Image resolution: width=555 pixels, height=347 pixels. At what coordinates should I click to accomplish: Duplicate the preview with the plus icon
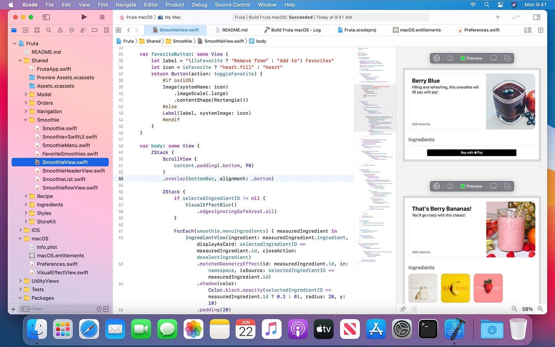click(x=507, y=58)
